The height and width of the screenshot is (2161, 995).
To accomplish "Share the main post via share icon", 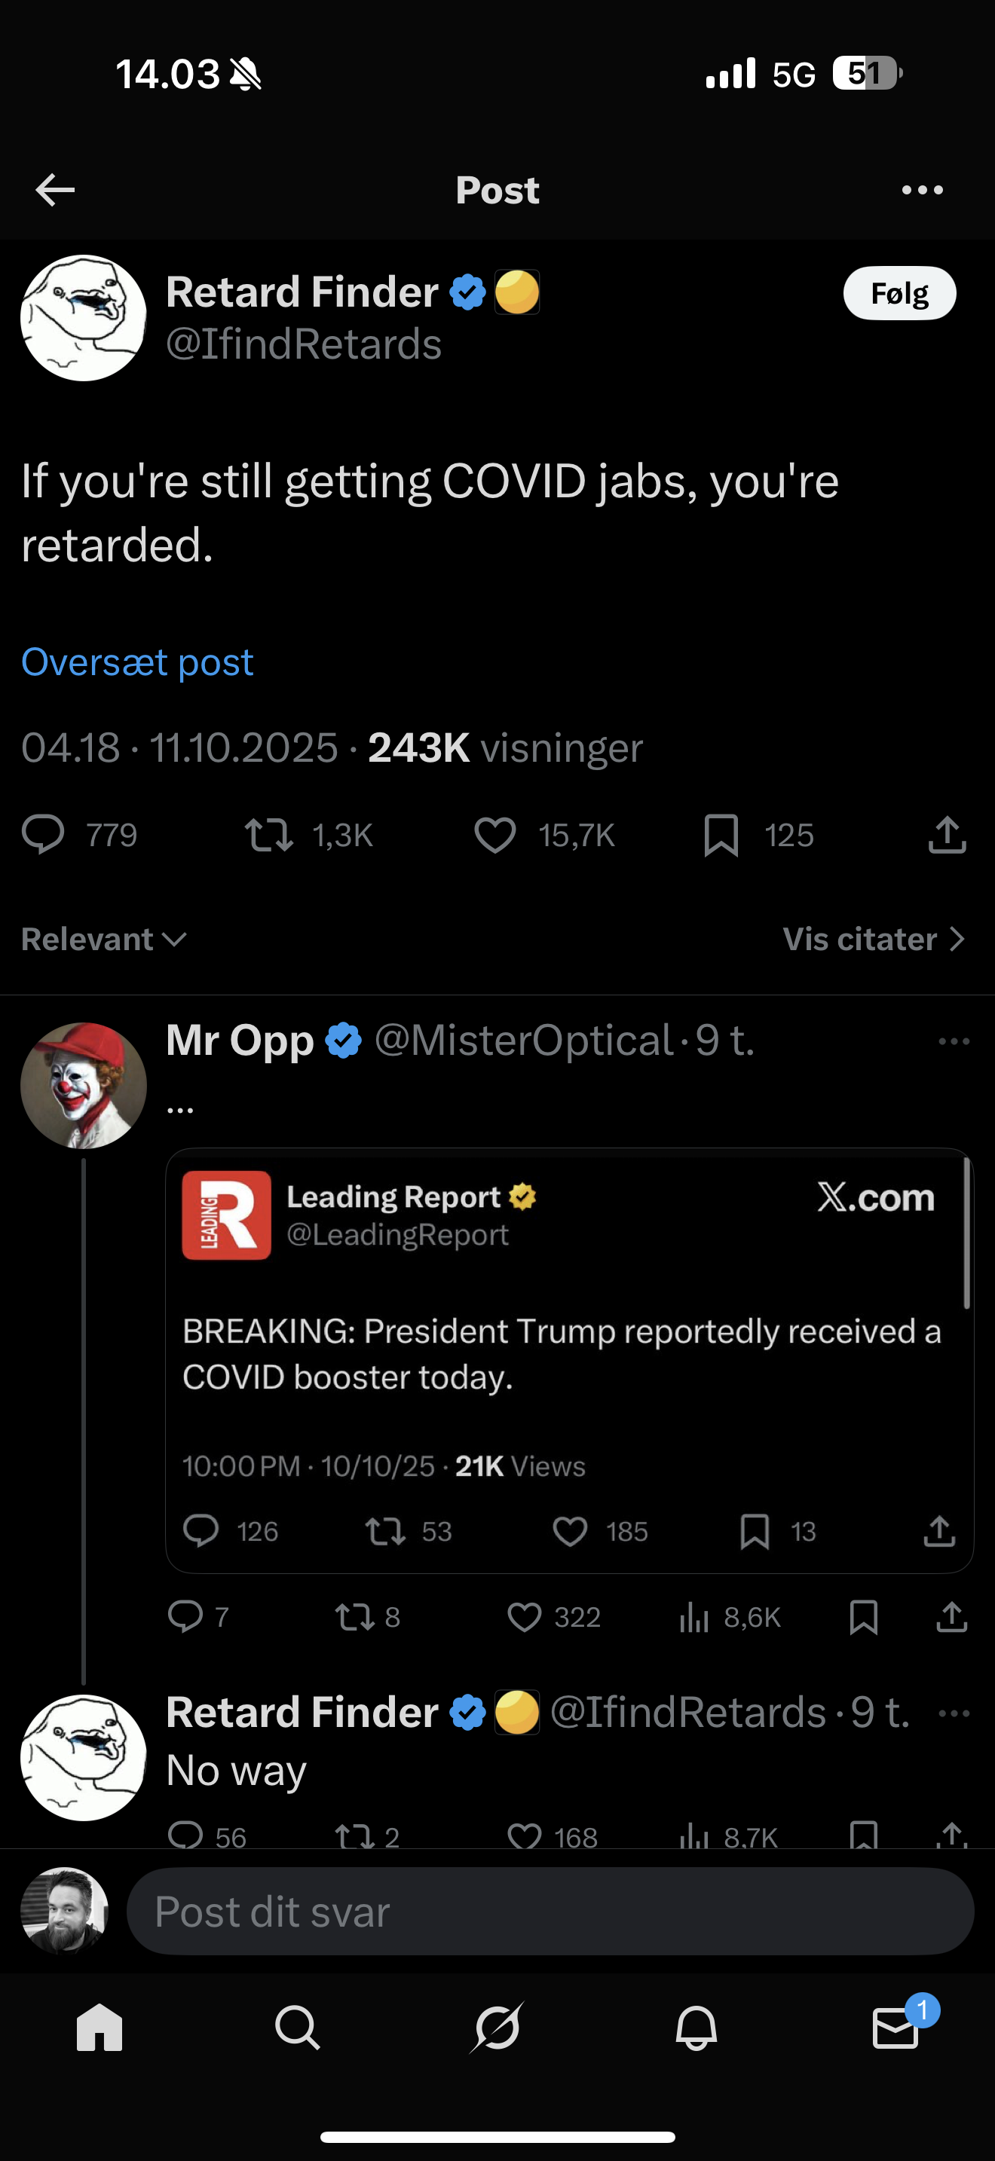I will coord(948,836).
